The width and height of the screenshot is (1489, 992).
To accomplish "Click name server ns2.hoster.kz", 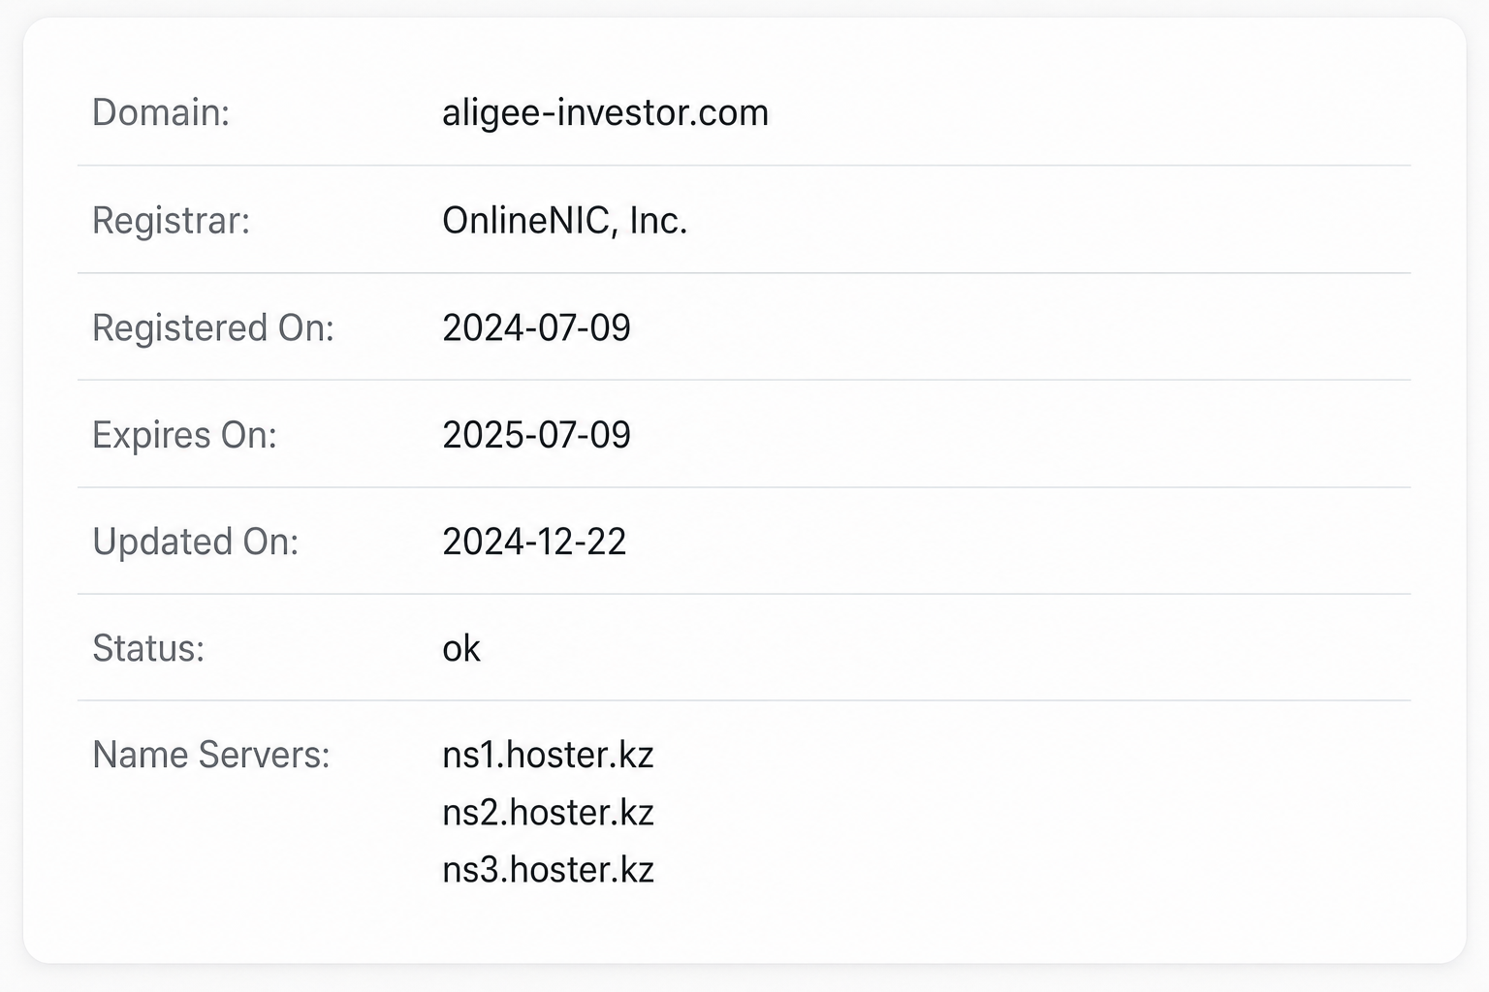I will pos(548,812).
